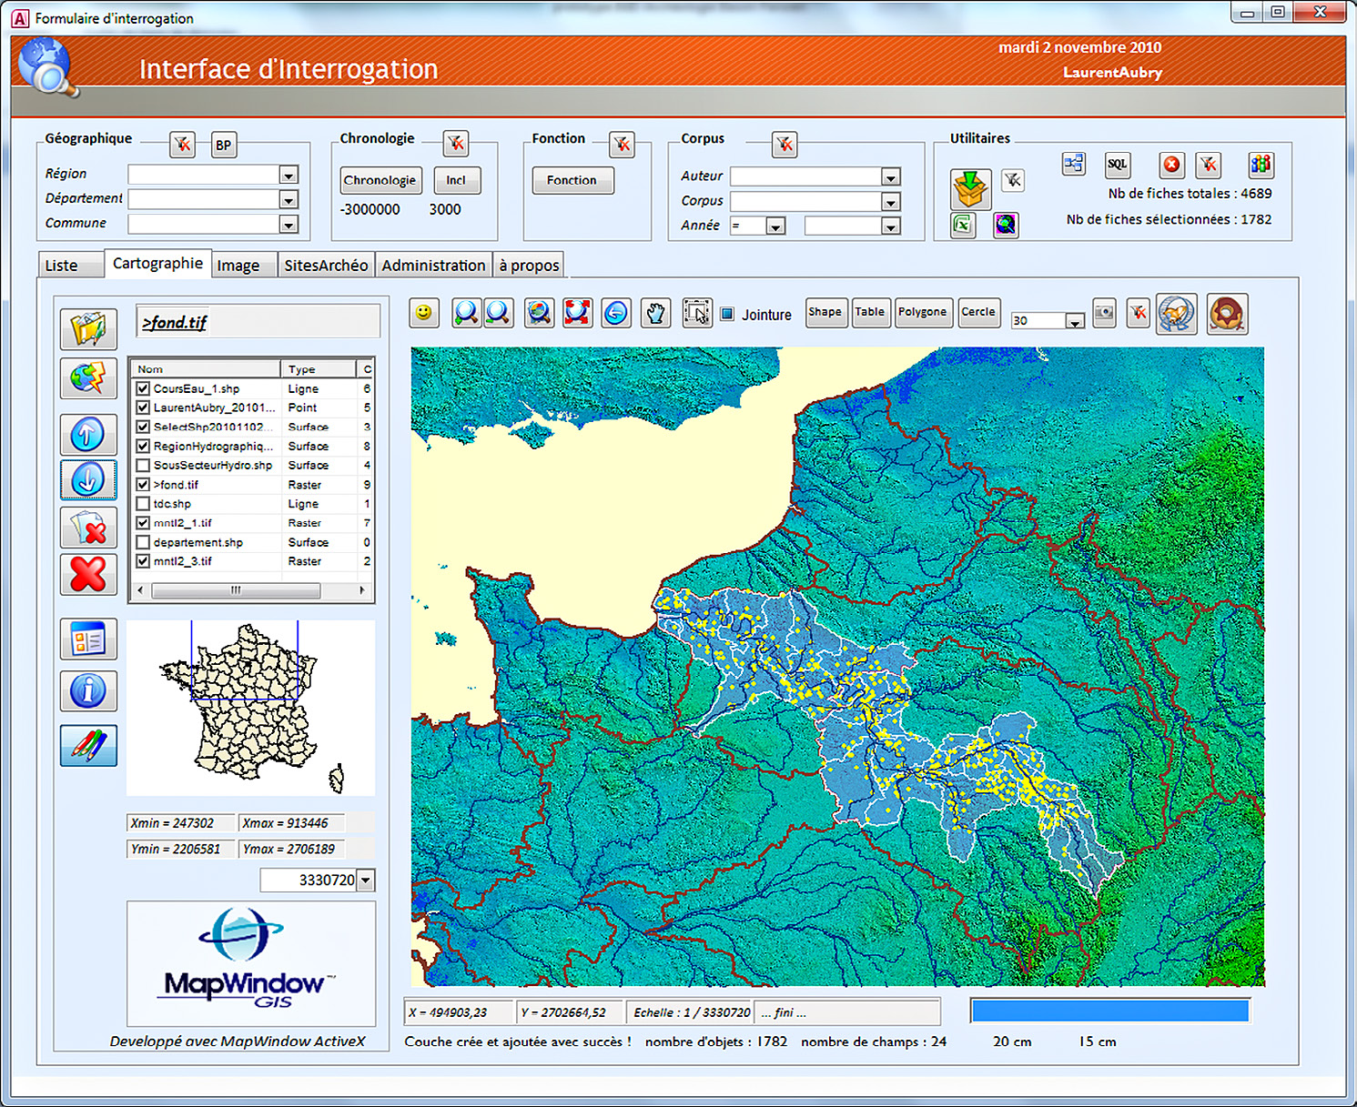
Task: Enable the departement.shp layer checkbox
Action: click(x=143, y=542)
